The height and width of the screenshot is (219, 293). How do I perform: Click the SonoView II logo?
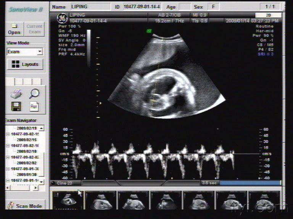point(26,10)
